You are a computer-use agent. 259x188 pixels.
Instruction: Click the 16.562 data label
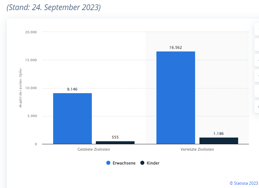click(176, 48)
